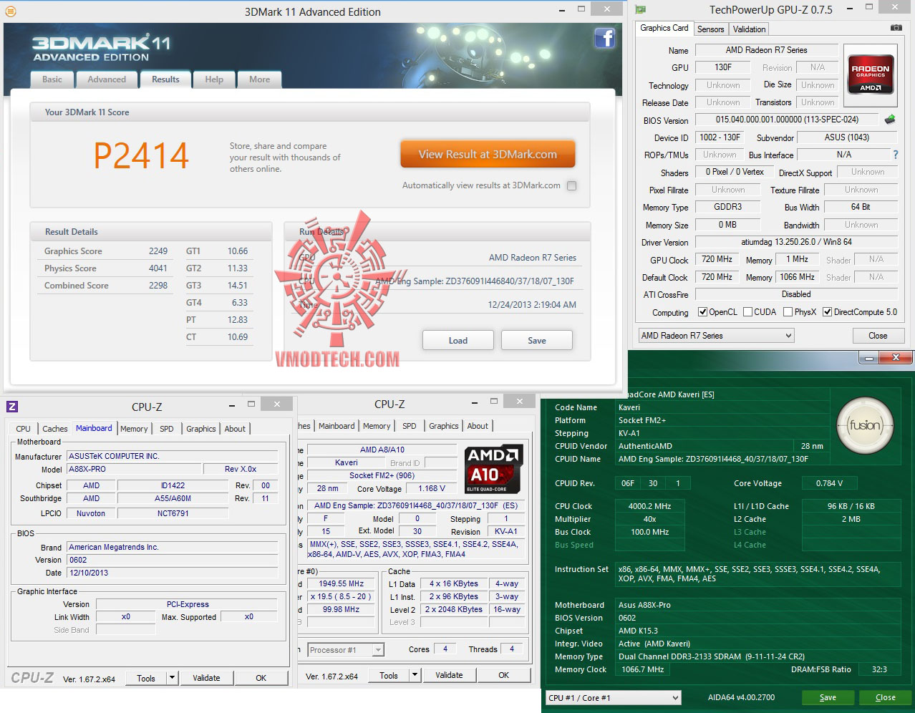Click the Fusion logo in AIDA64 window
Viewport: 915px width, 713px height.
(x=863, y=425)
